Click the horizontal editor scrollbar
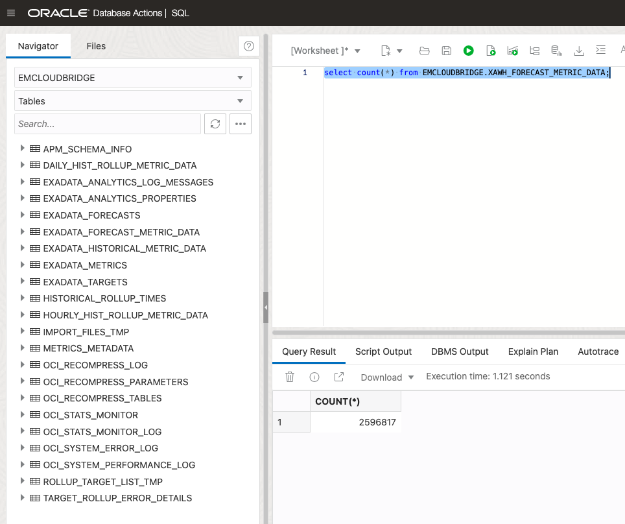625x524 pixels. click(449, 332)
